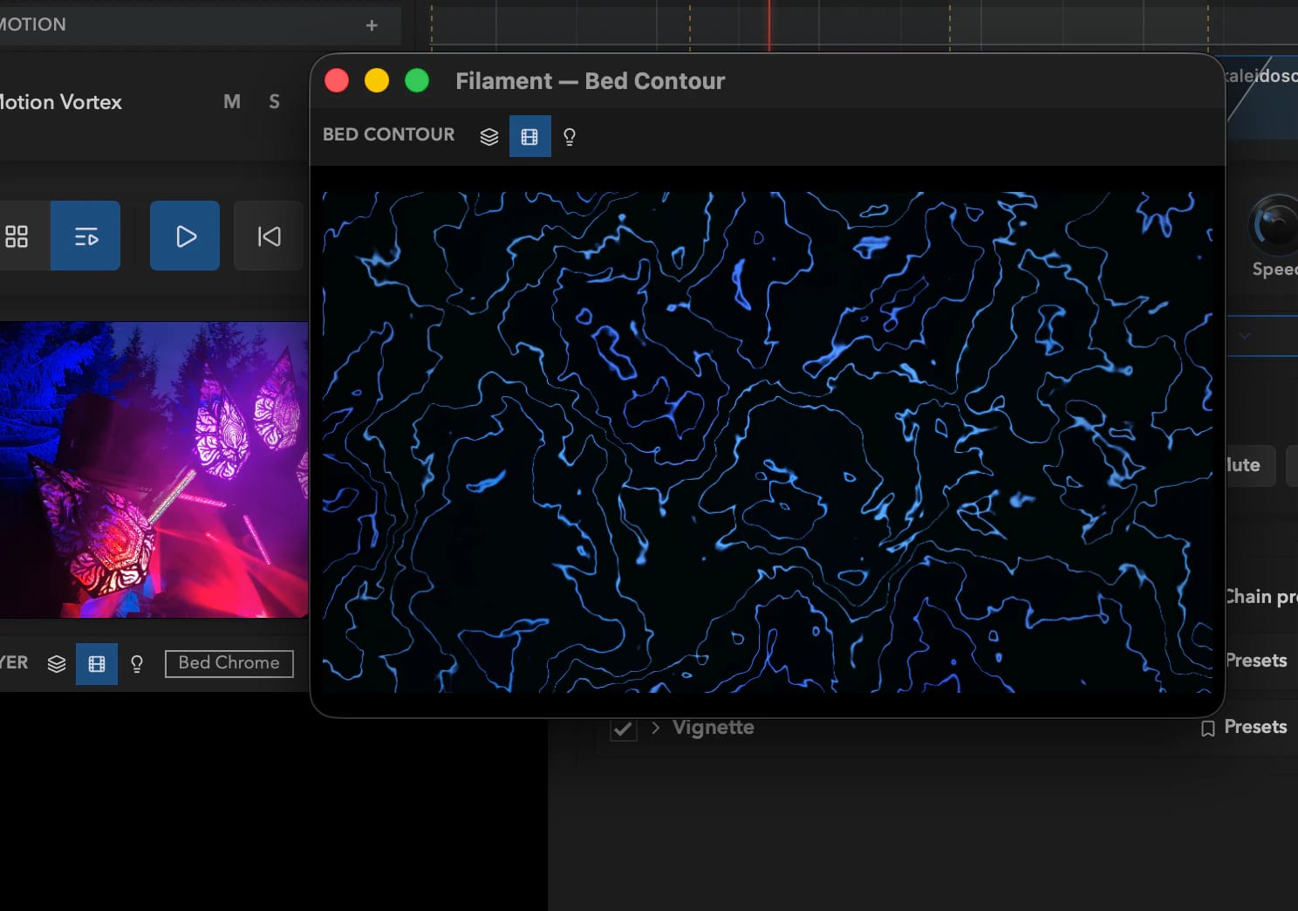Select film strip icon beside Bed Chrome
The width and height of the screenshot is (1298, 911).
pos(97,664)
